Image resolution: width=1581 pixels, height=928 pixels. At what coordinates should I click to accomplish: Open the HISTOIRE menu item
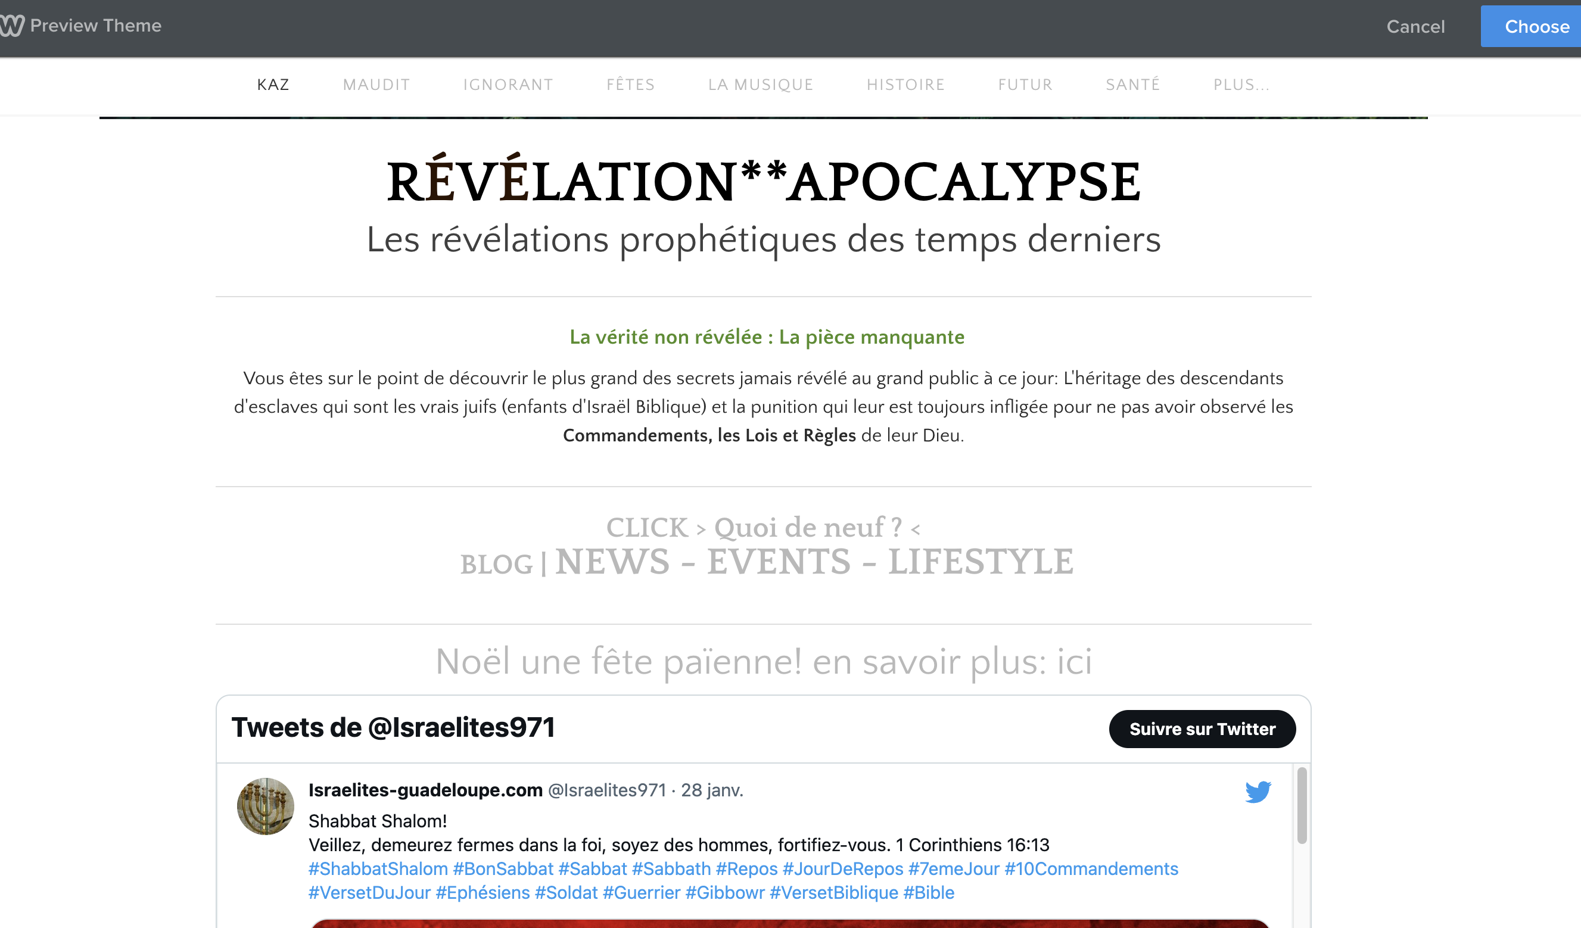[x=905, y=85]
